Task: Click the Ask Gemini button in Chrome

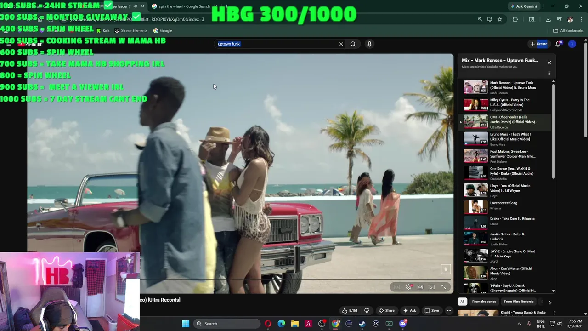Action: 523,6
